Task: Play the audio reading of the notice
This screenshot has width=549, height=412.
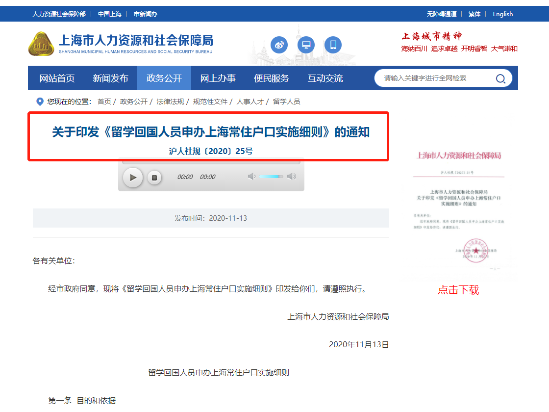Action: (x=132, y=177)
